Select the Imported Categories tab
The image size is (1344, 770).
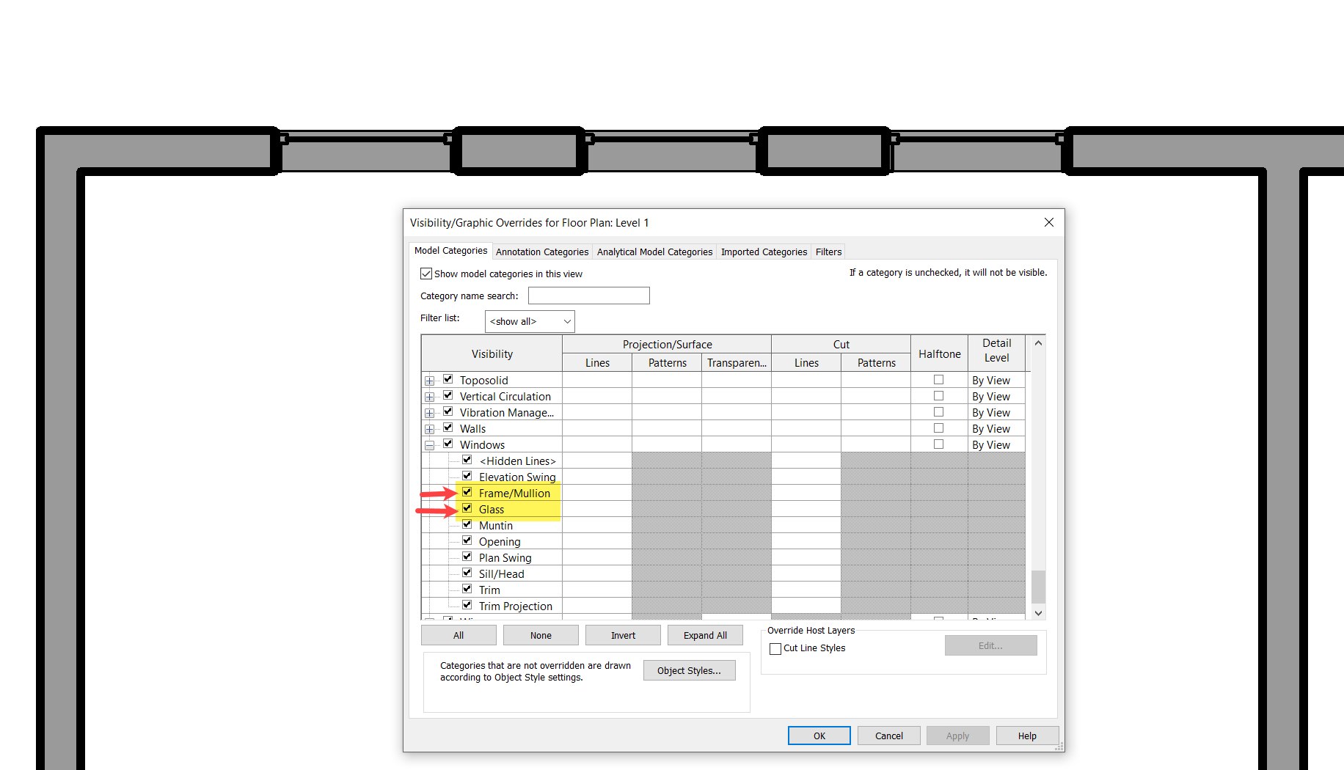point(763,252)
